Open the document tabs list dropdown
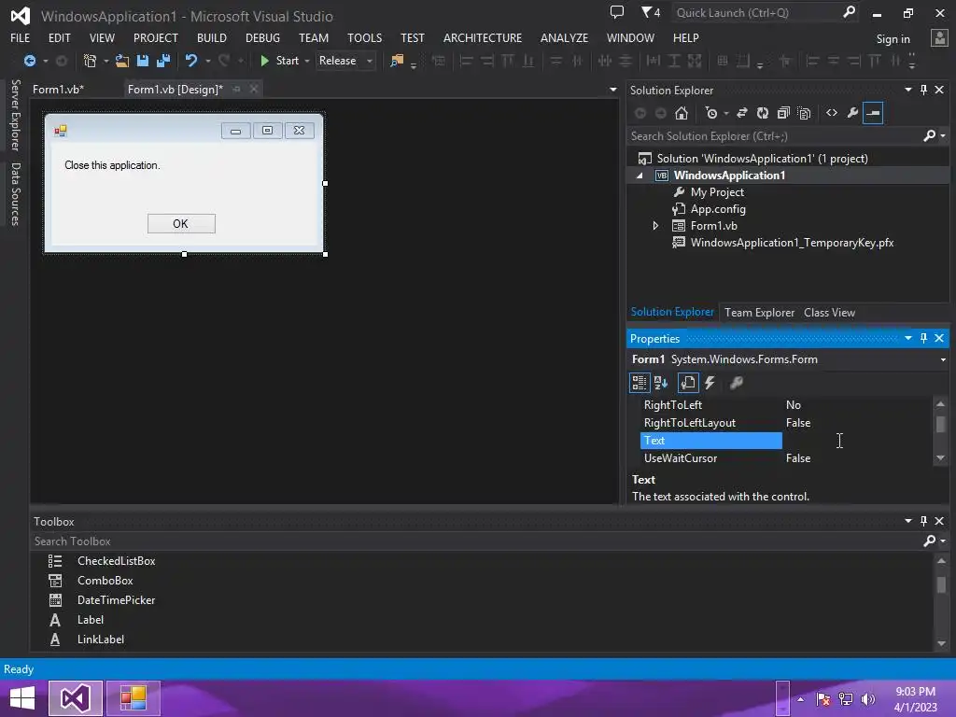The image size is (956, 717). pyautogui.click(x=612, y=90)
